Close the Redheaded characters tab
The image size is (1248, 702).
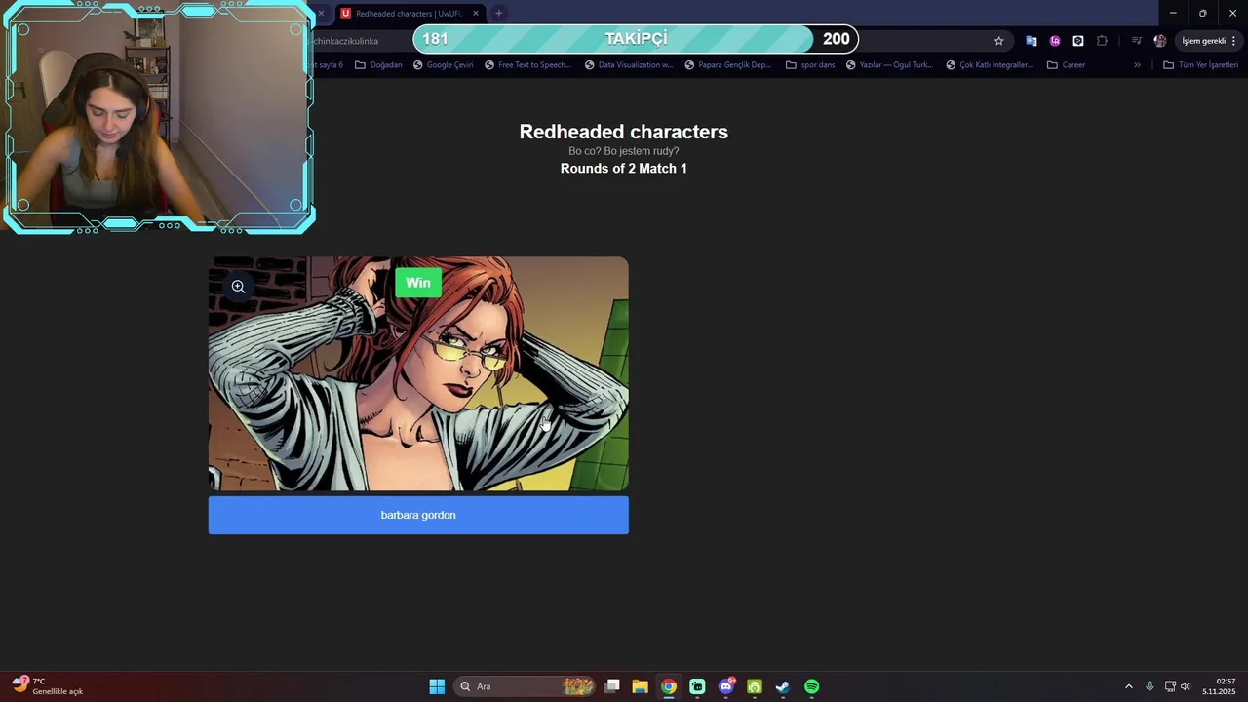pos(476,14)
